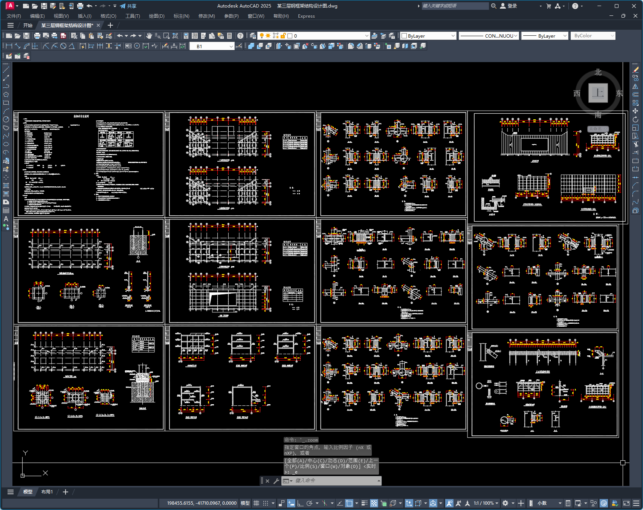Select the Diameter dimension tool

pos(63,46)
